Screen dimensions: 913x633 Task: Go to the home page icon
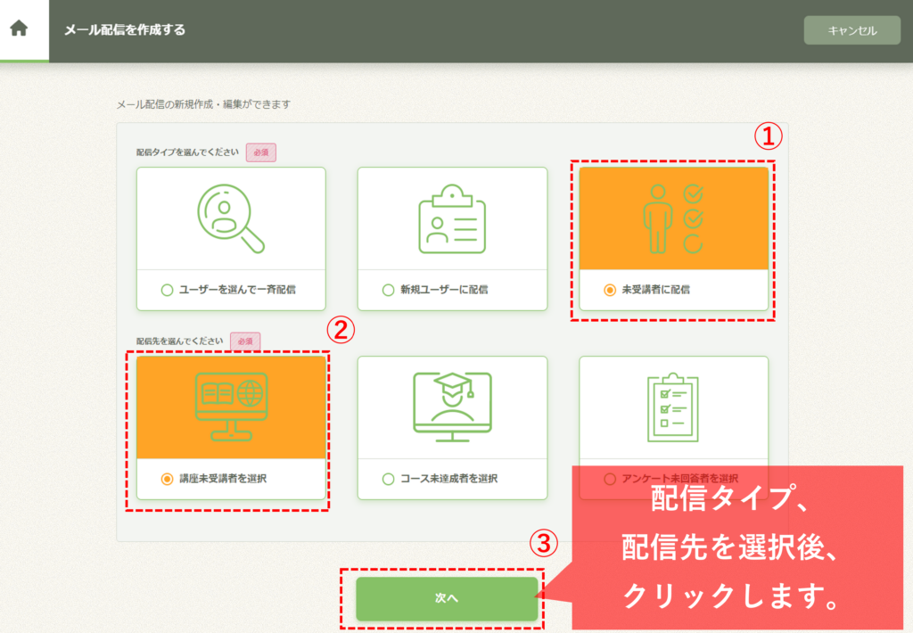(x=19, y=28)
